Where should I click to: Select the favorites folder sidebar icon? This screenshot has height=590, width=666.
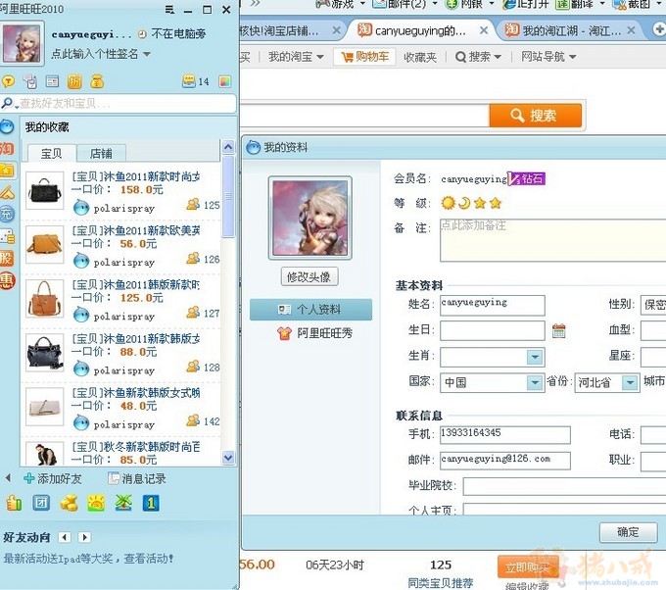pos(7,171)
